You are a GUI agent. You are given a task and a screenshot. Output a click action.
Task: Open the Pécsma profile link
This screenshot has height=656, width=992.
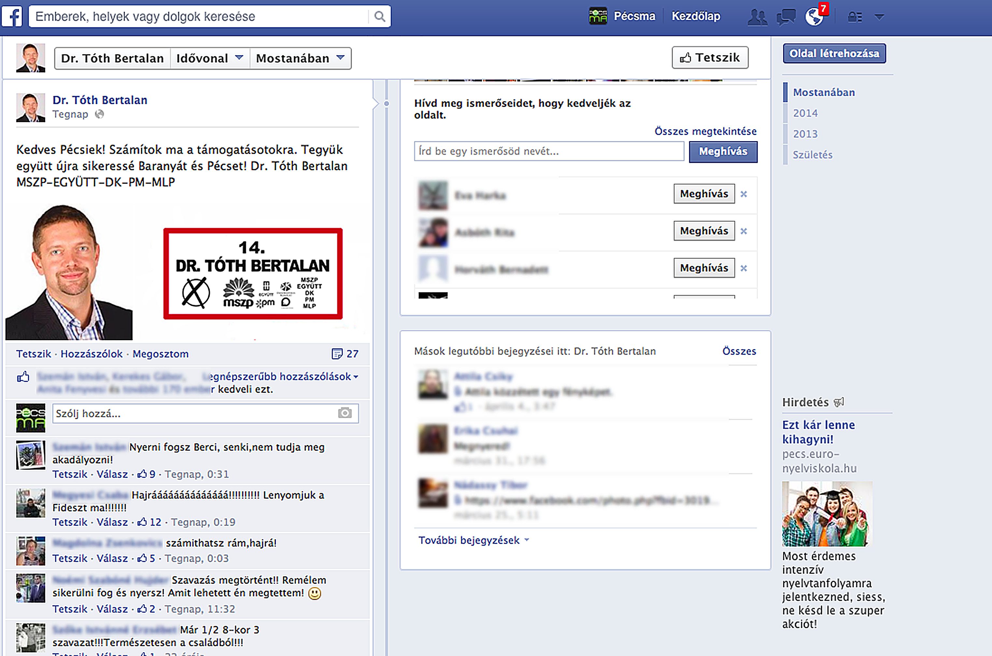click(x=634, y=16)
